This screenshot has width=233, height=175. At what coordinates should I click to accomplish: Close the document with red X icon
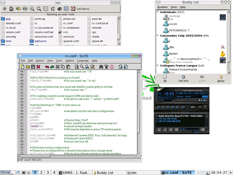(39, 67)
